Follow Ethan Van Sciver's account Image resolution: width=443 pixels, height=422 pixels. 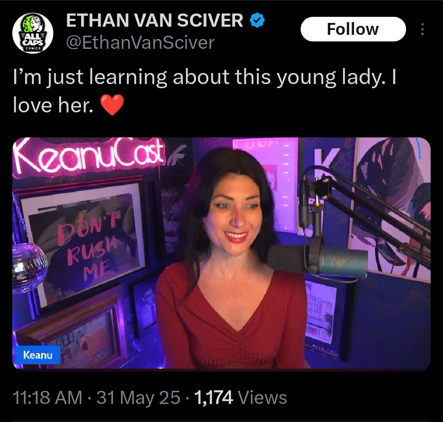(x=353, y=29)
